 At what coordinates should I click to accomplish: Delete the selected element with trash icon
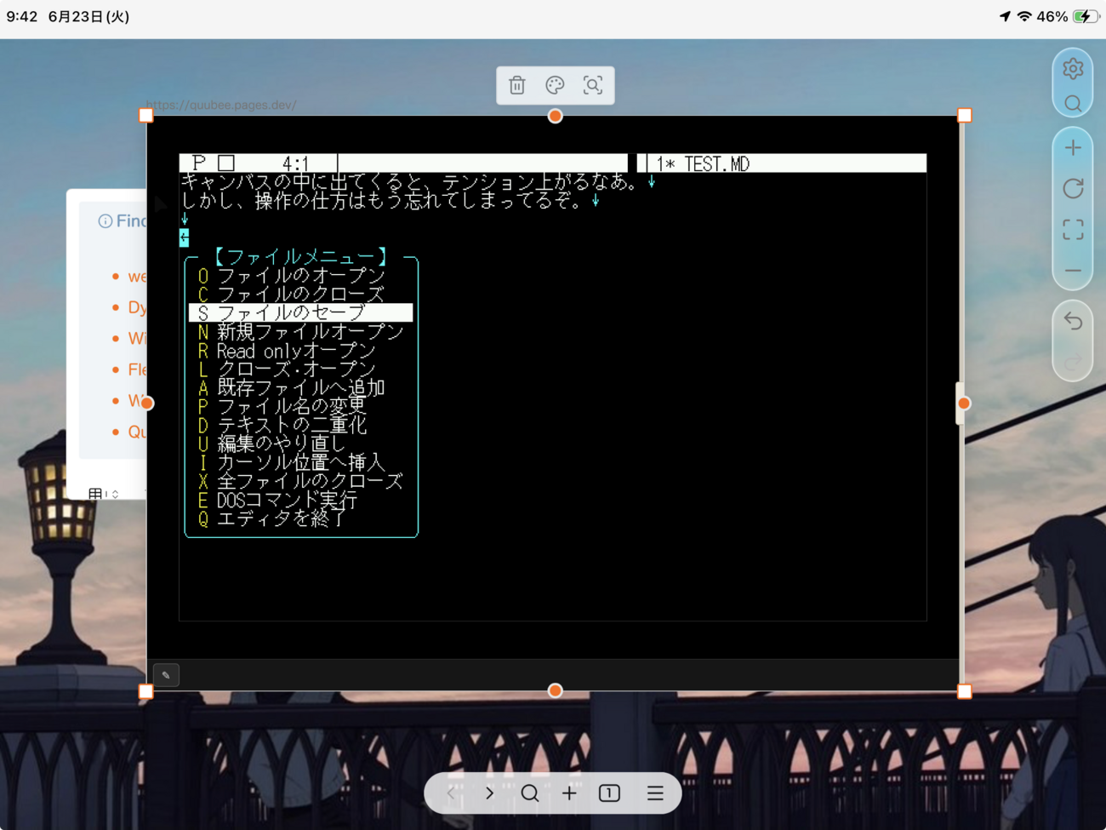click(x=517, y=85)
